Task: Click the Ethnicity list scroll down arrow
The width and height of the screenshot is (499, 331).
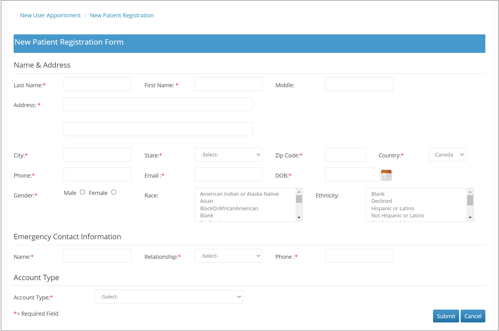Action: click(x=470, y=218)
